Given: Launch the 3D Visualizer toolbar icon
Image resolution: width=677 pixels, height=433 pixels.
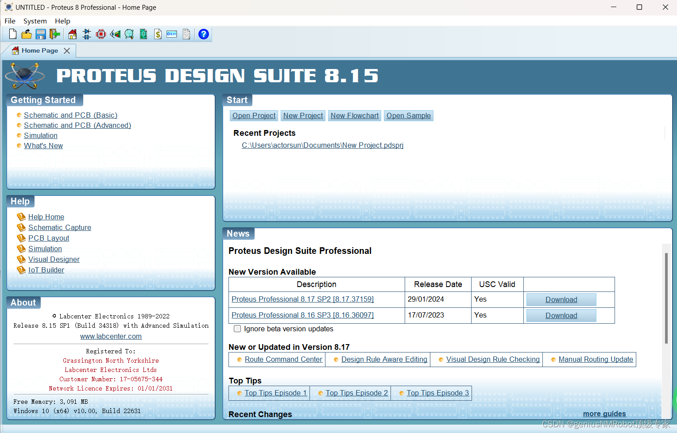Looking at the screenshot, I should [115, 34].
